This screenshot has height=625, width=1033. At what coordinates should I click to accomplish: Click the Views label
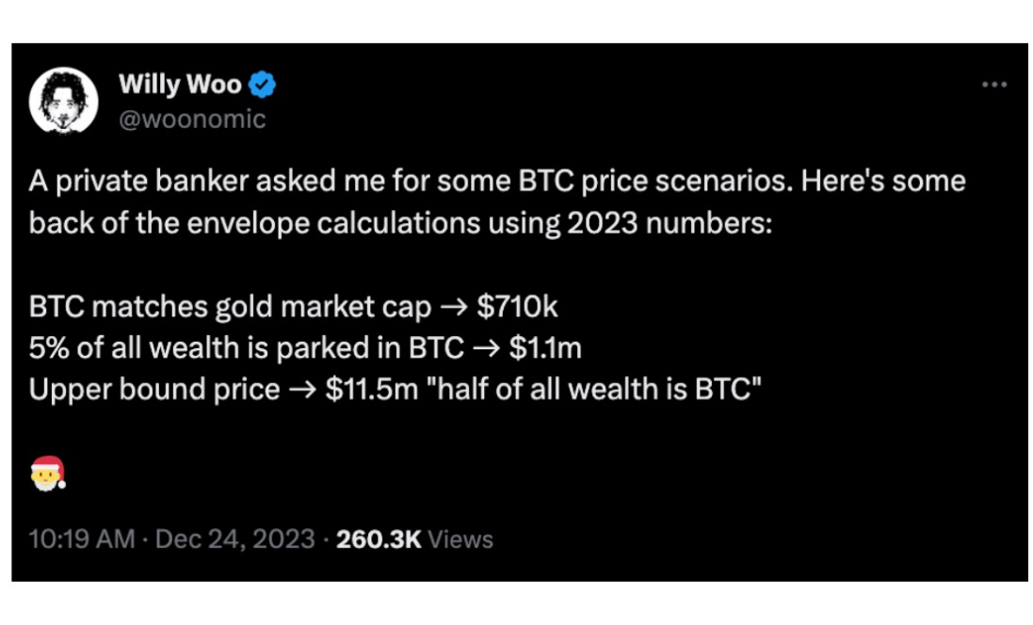(x=461, y=539)
